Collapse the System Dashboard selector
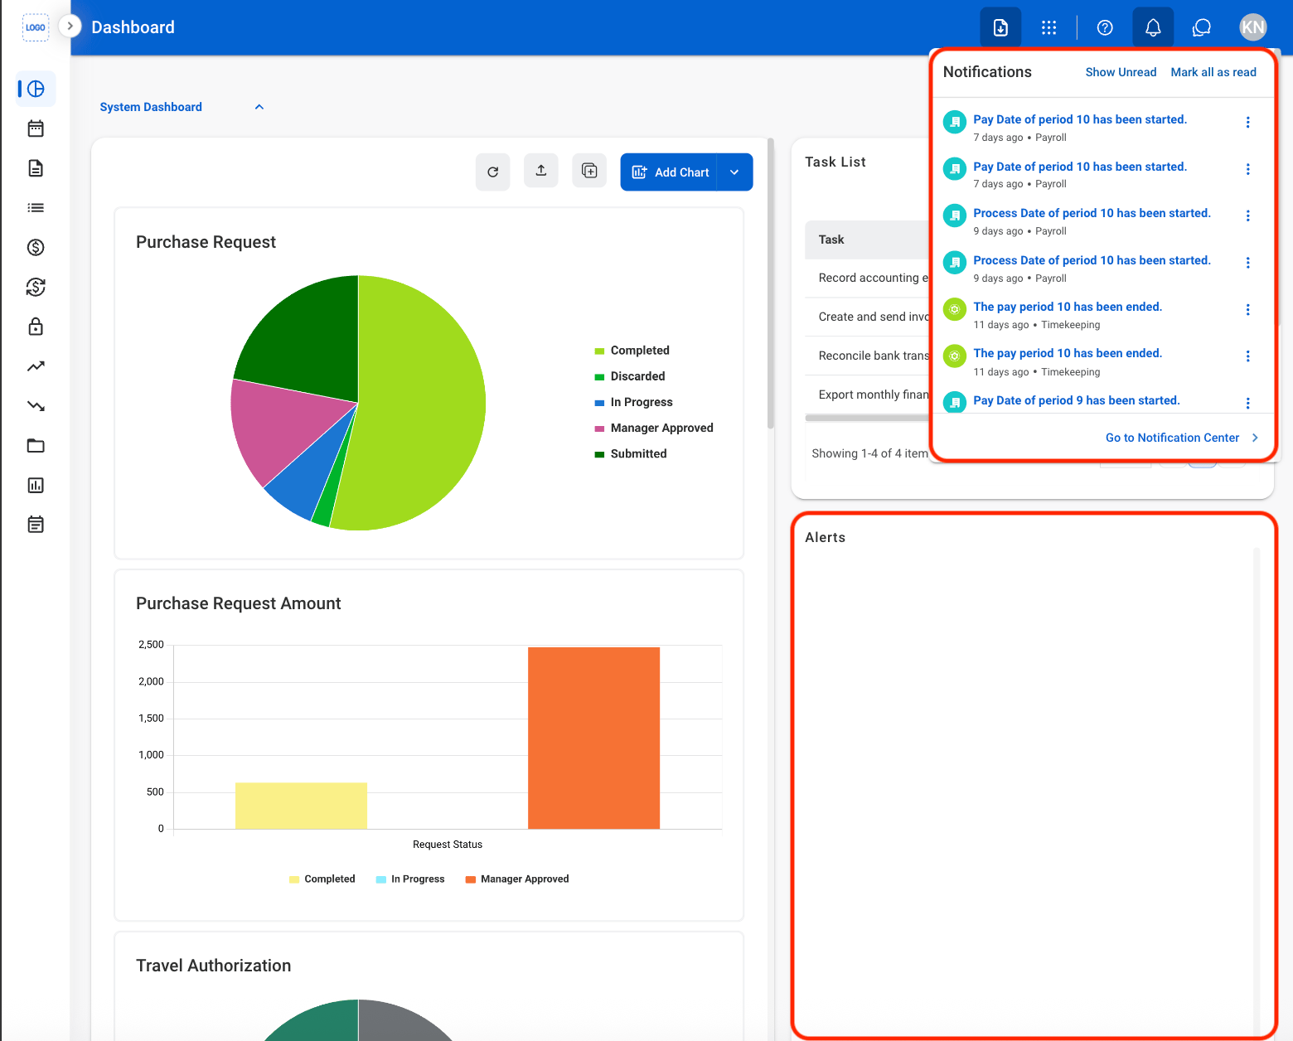This screenshot has height=1041, width=1293. coord(259,107)
